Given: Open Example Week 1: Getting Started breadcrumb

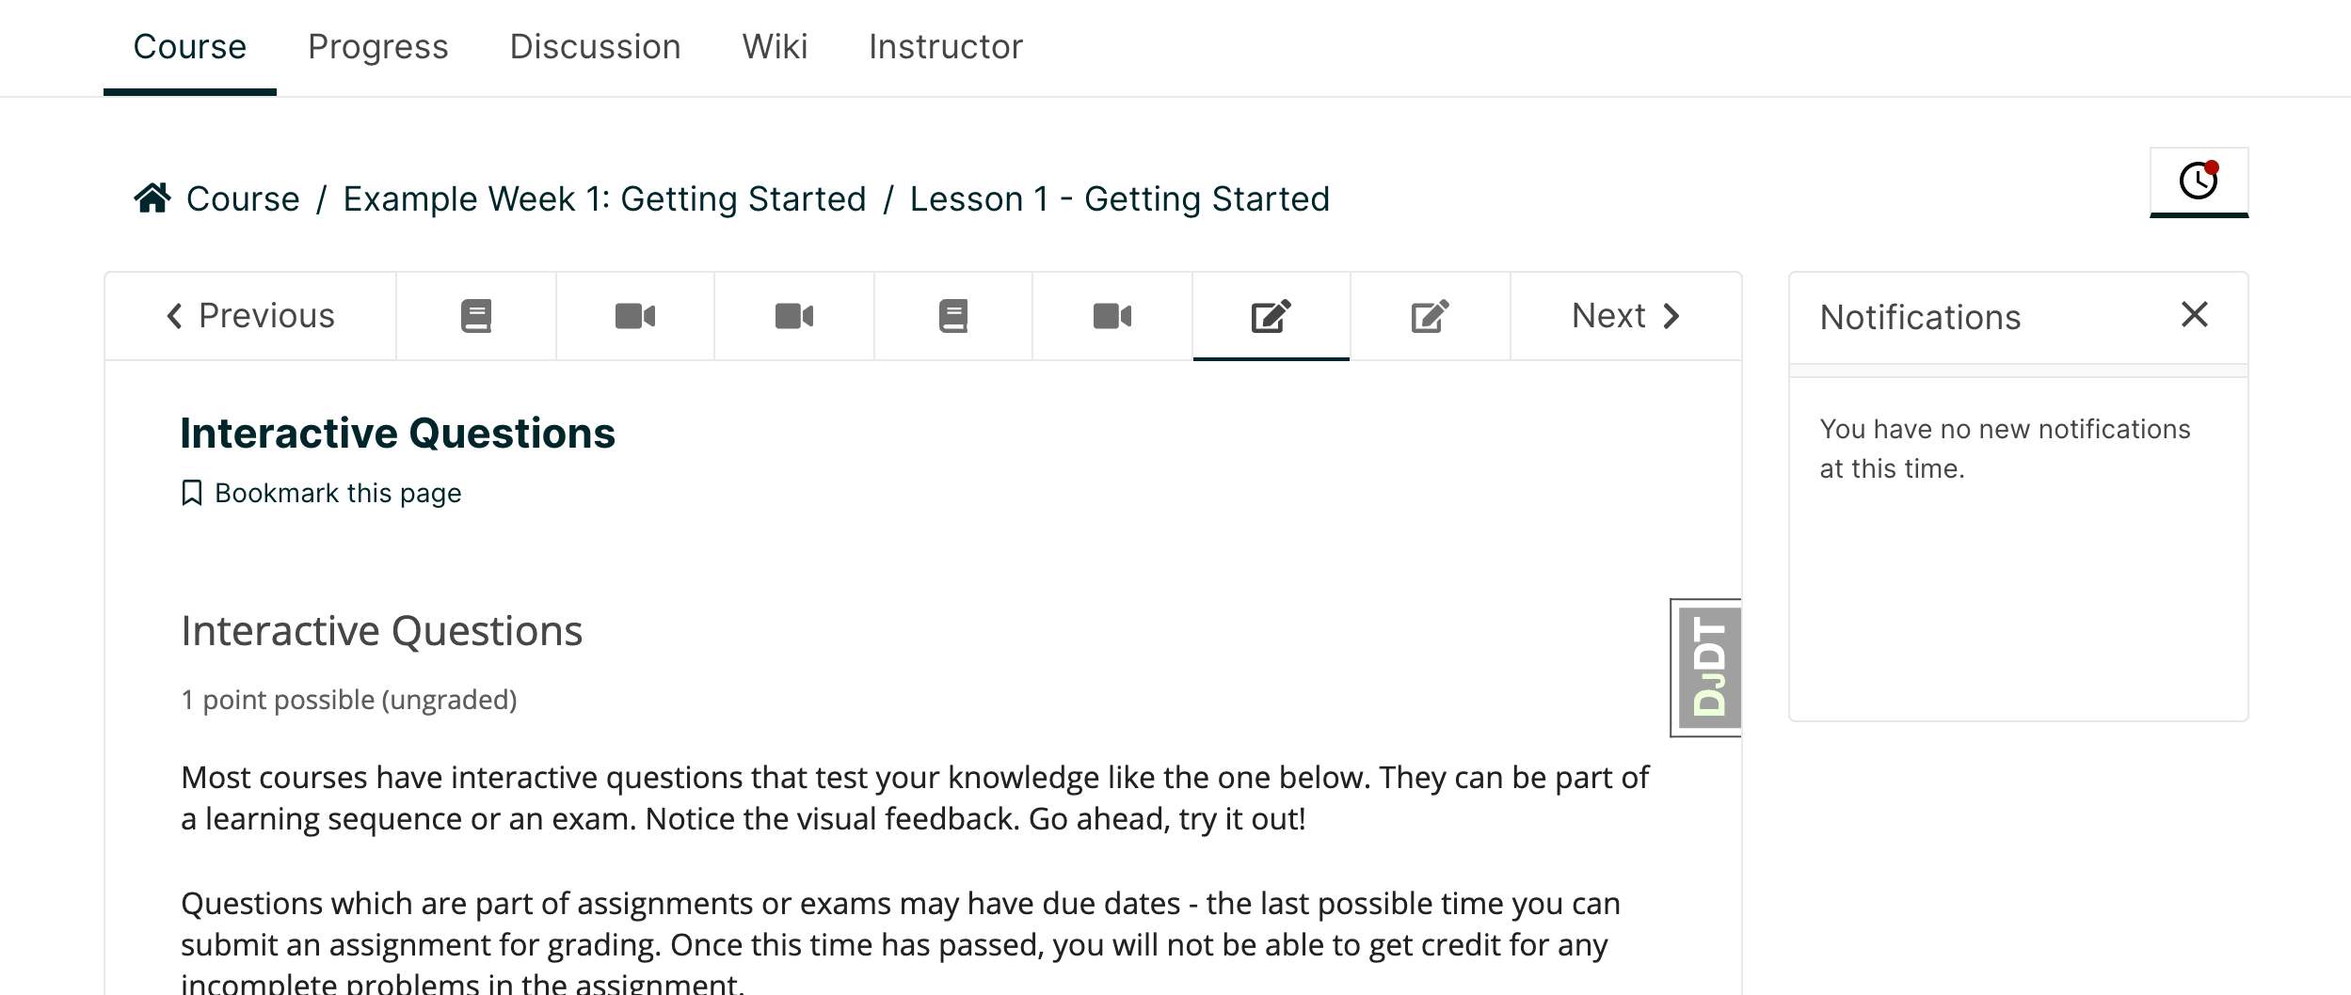Looking at the screenshot, I should pyautogui.click(x=604, y=199).
